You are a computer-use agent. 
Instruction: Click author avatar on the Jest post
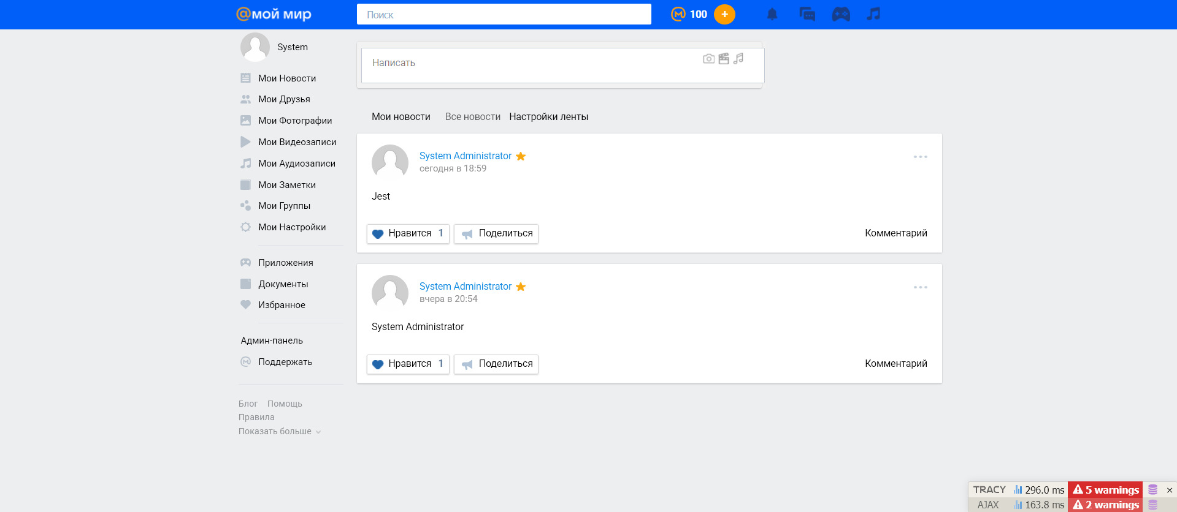pyautogui.click(x=390, y=163)
